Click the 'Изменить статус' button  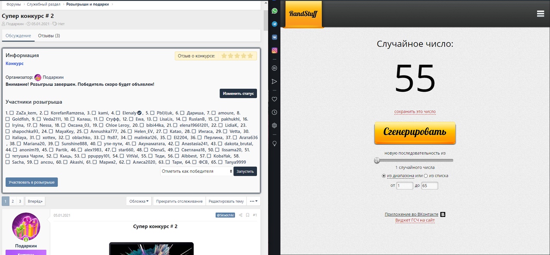pyautogui.click(x=238, y=93)
